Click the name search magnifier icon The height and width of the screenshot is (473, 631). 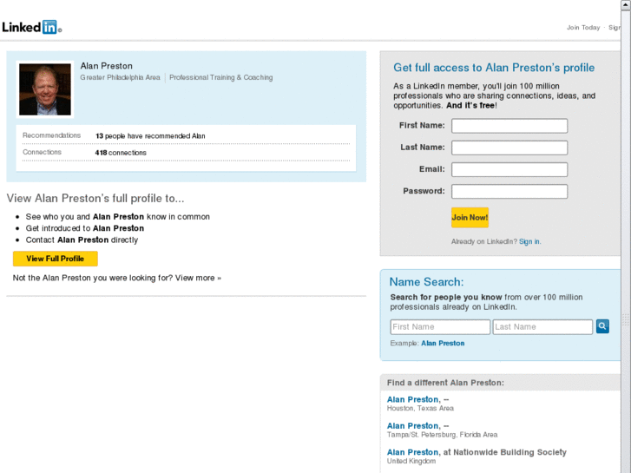click(602, 326)
